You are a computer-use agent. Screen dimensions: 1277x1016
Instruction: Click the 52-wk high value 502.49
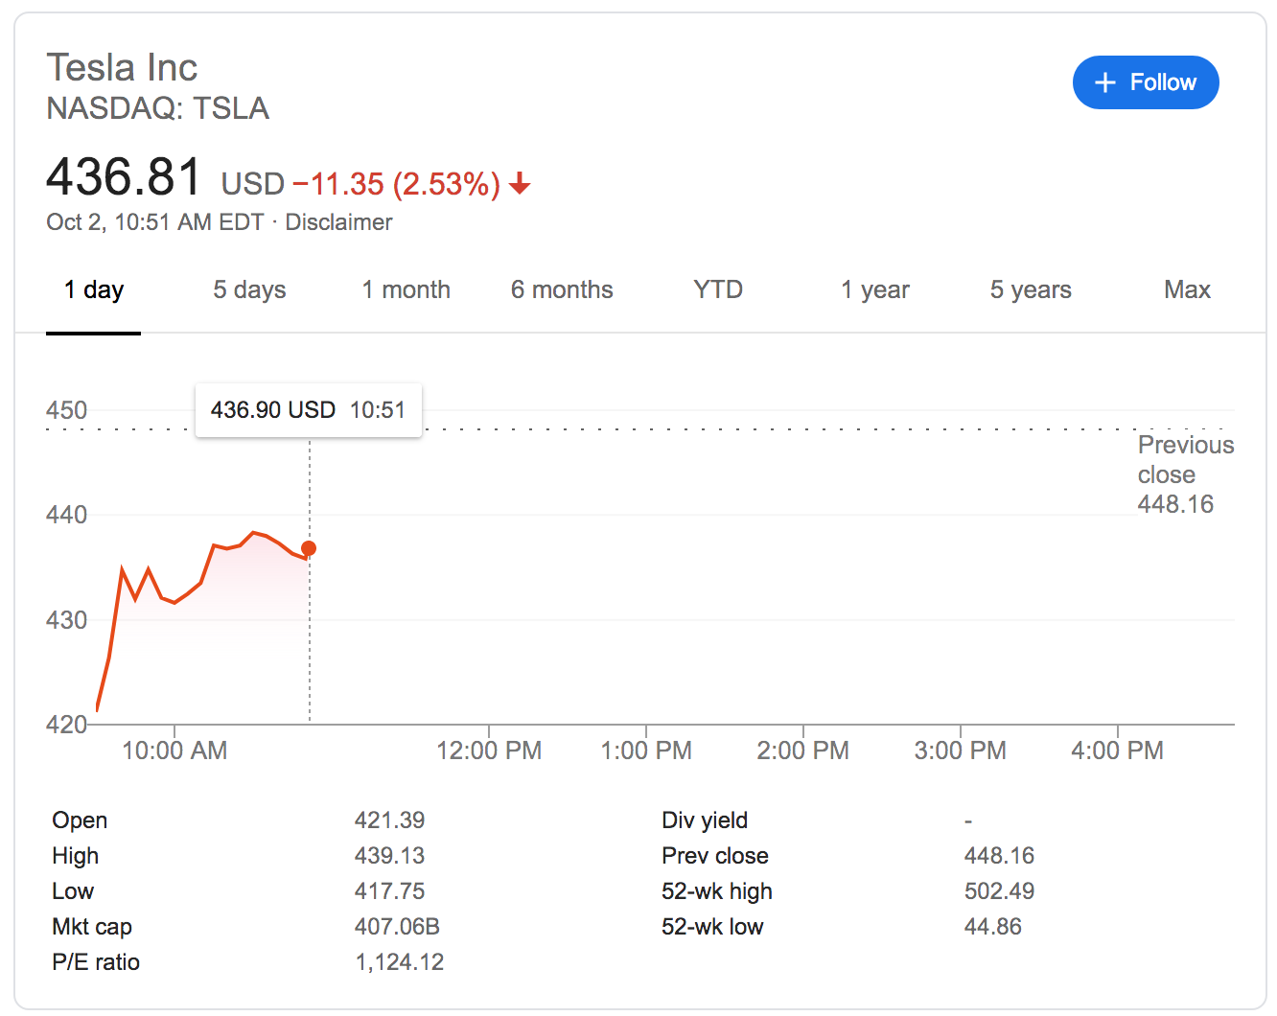click(999, 891)
